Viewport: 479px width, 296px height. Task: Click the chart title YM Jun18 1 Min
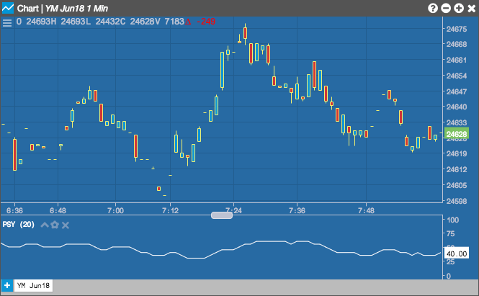click(76, 9)
